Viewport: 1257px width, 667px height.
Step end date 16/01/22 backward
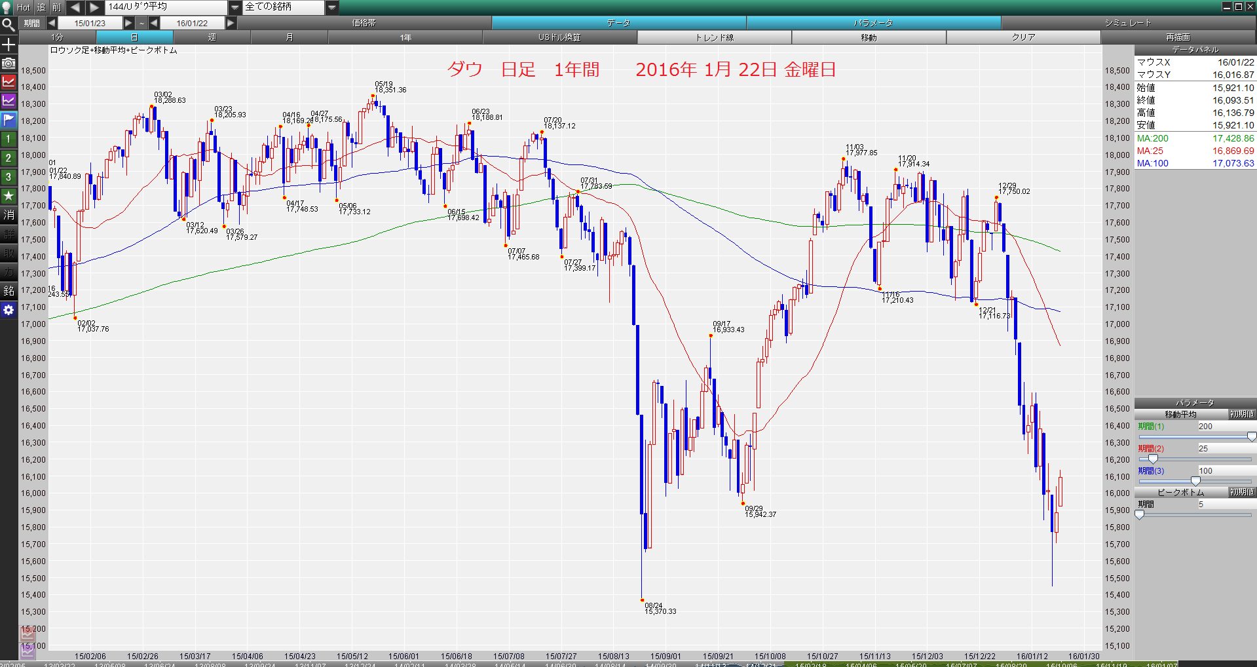154,23
